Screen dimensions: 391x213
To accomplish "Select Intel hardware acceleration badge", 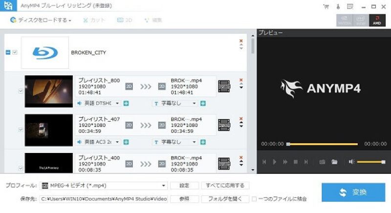I will 361,20.
